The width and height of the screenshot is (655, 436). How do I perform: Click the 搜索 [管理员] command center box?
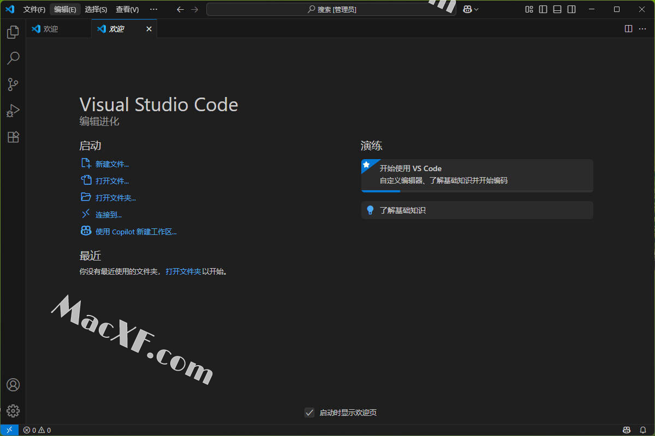(331, 9)
